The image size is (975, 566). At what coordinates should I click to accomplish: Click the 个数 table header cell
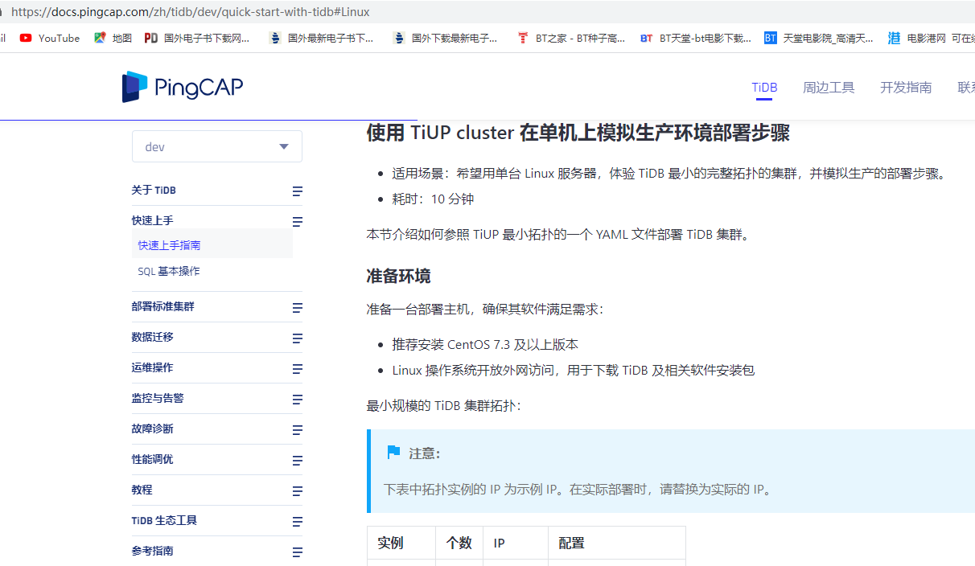point(459,543)
